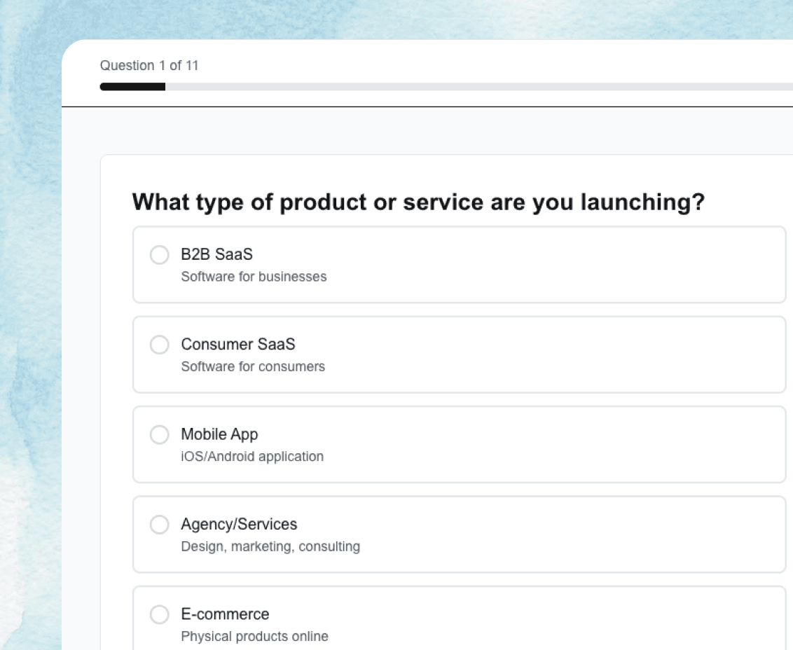Image resolution: width=793 pixels, height=650 pixels.
Task: Click 'Software for businesses' description text
Action: click(x=254, y=277)
